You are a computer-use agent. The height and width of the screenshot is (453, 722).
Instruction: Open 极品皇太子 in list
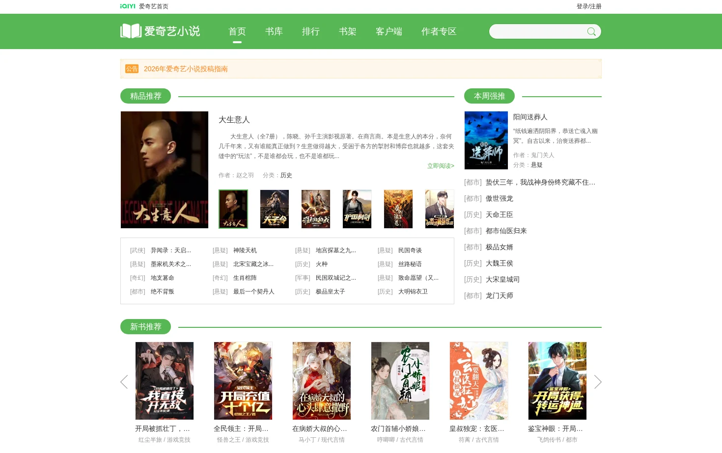(x=331, y=292)
